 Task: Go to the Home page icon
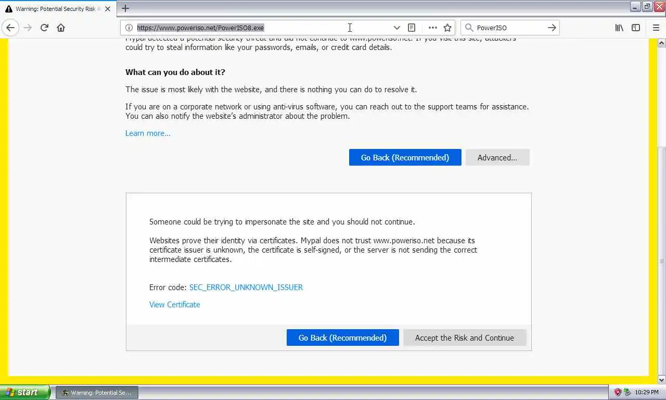point(61,28)
